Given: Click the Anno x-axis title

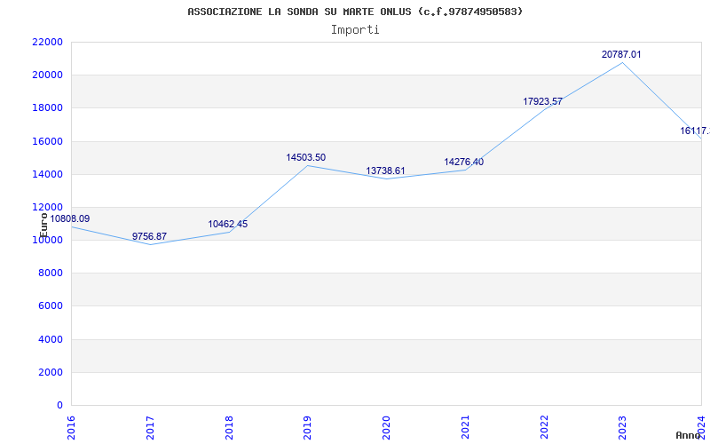Looking at the screenshot, I should (x=689, y=435).
